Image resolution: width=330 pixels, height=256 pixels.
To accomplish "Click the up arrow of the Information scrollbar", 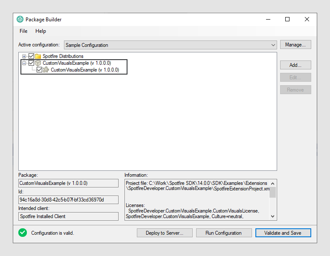I will pyautogui.click(x=273, y=184).
